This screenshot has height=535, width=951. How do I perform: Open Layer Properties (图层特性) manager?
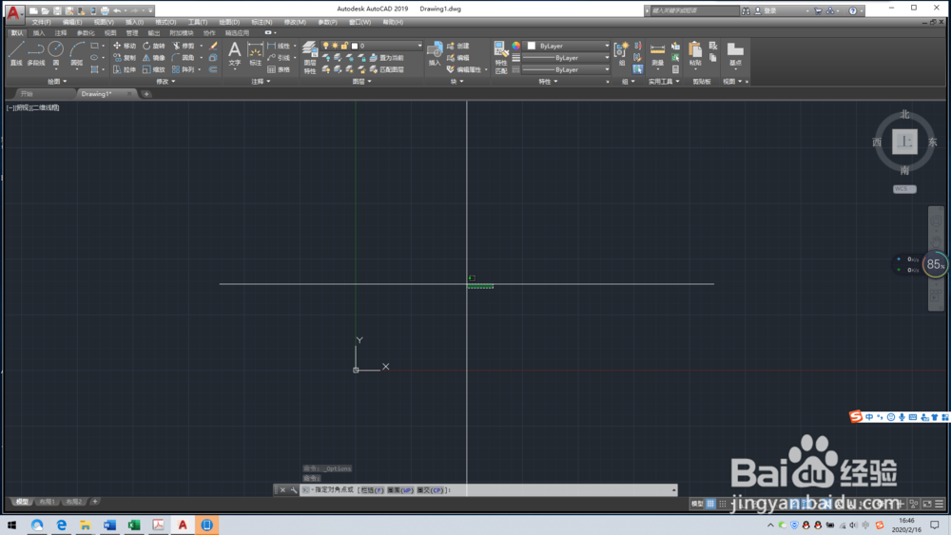click(x=310, y=58)
